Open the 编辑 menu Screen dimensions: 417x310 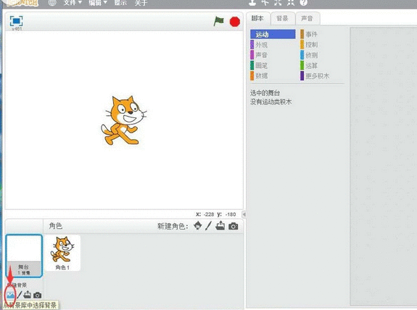(98, 3)
